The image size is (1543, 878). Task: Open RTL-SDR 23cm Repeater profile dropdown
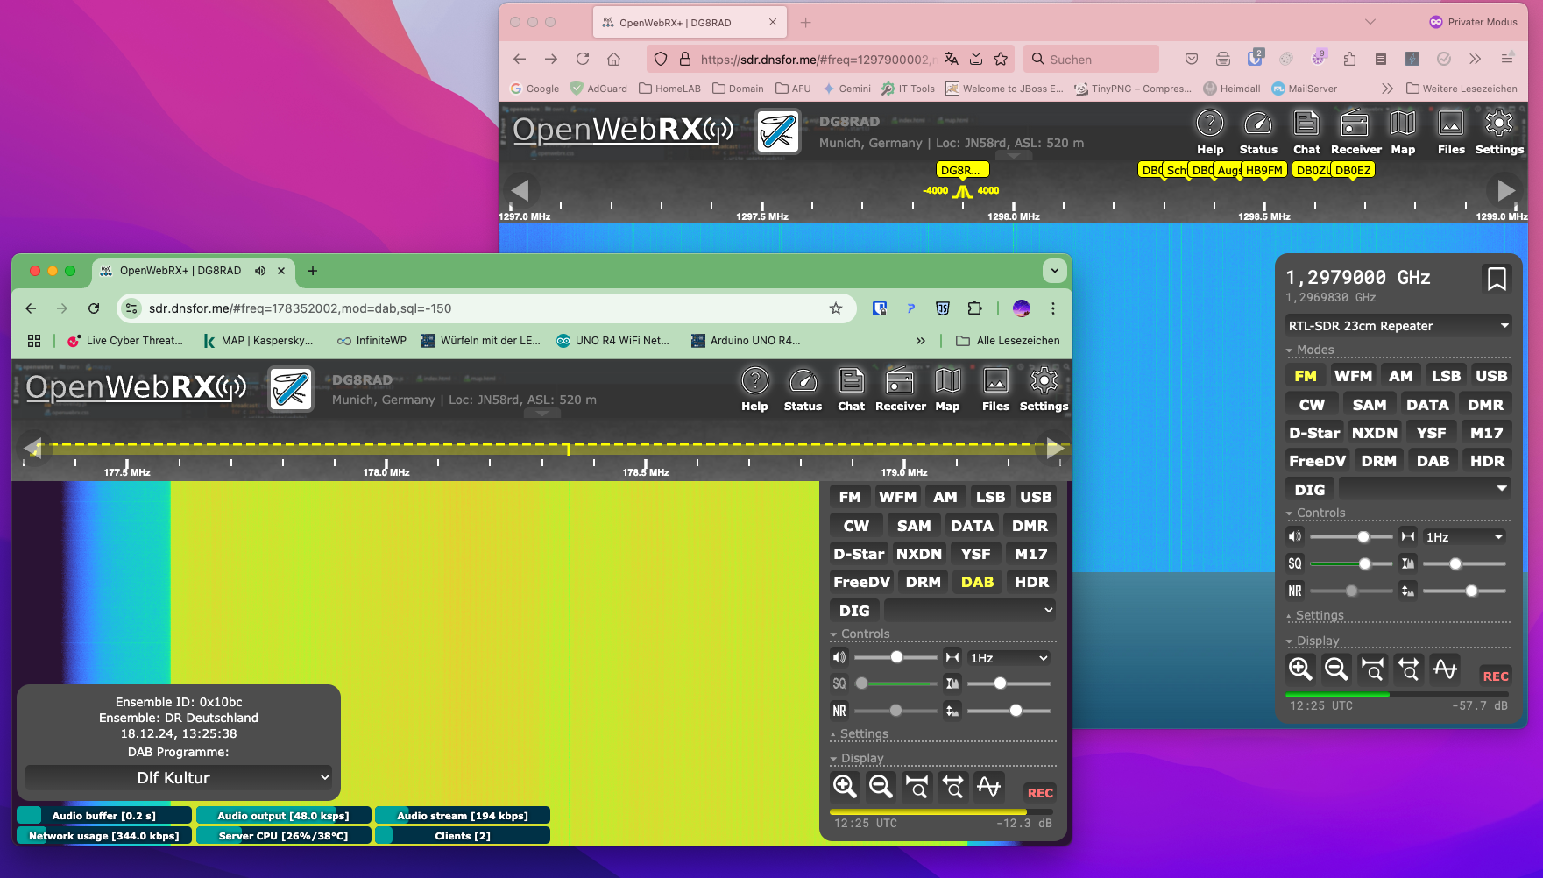point(1398,326)
